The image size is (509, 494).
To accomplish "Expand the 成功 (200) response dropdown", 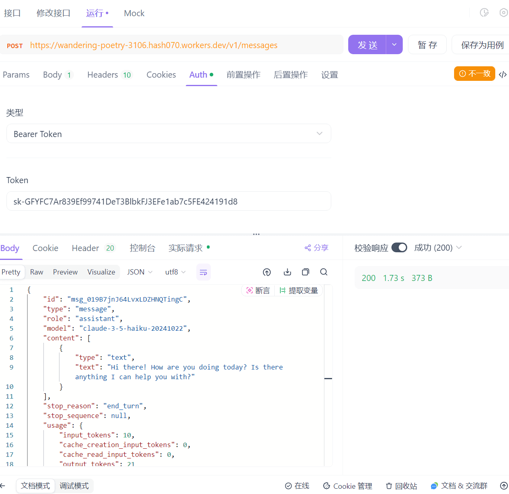I will pyautogui.click(x=438, y=247).
